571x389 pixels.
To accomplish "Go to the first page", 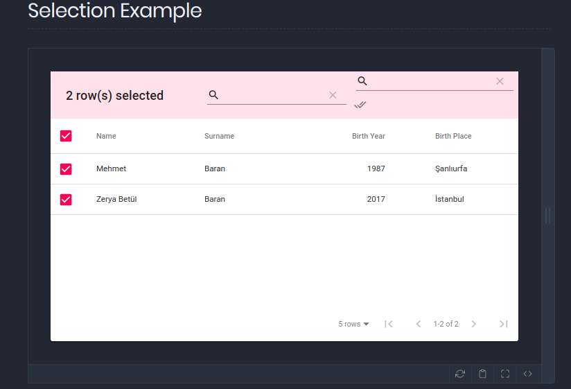I will click(x=389, y=324).
